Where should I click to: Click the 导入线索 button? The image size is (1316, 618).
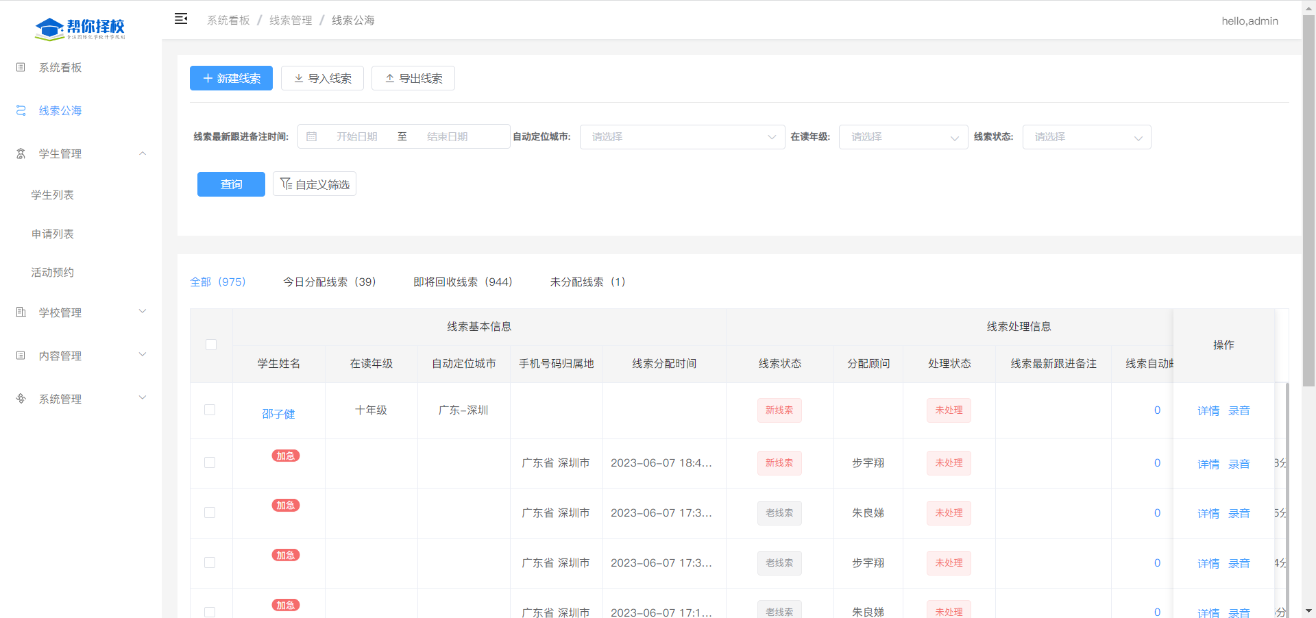(x=322, y=78)
